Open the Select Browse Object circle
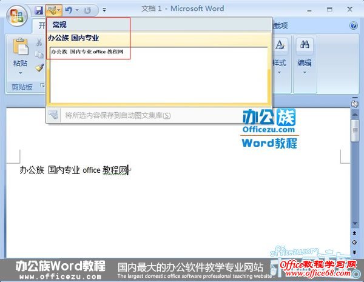 (x=354, y=243)
